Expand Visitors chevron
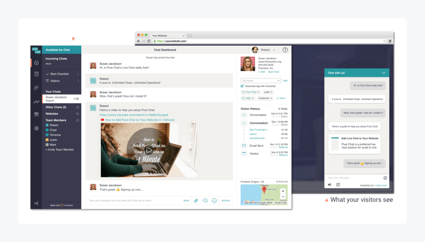 [78, 81]
